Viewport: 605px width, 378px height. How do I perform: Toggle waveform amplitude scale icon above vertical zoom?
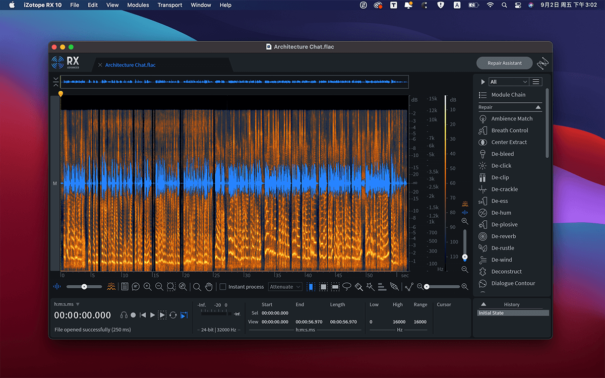[x=465, y=212]
